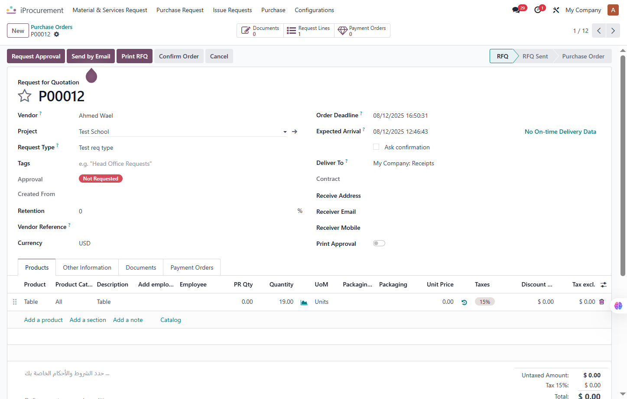Viewport: 627px width, 399px height.
Task: Click the Send by Email button
Action: 91,56
